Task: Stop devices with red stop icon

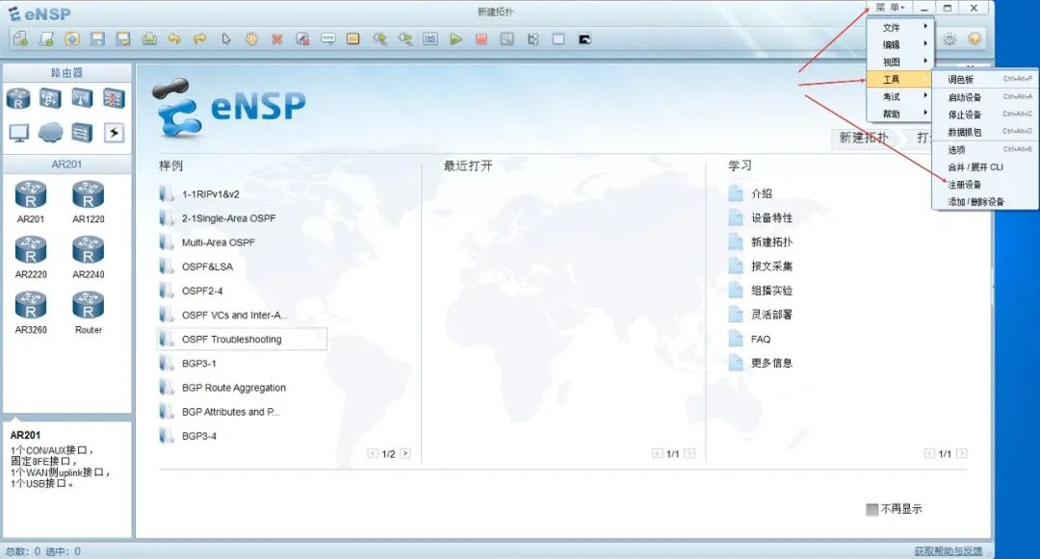Action: click(x=481, y=39)
